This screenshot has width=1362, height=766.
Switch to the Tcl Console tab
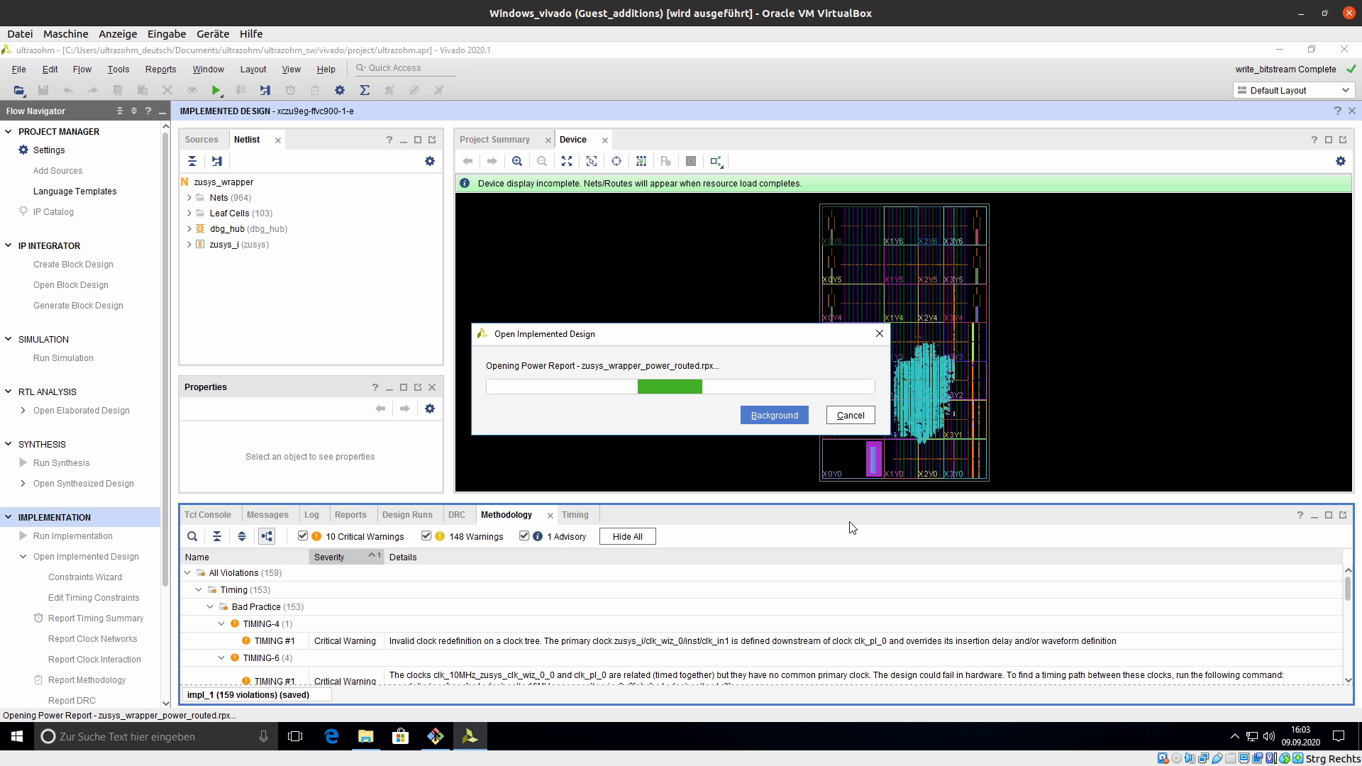pos(208,515)
